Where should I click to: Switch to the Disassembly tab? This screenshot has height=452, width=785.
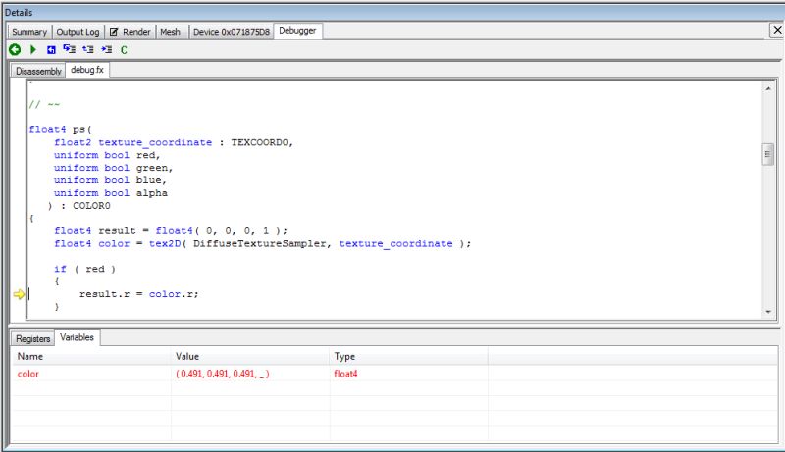tap(38, 71)
